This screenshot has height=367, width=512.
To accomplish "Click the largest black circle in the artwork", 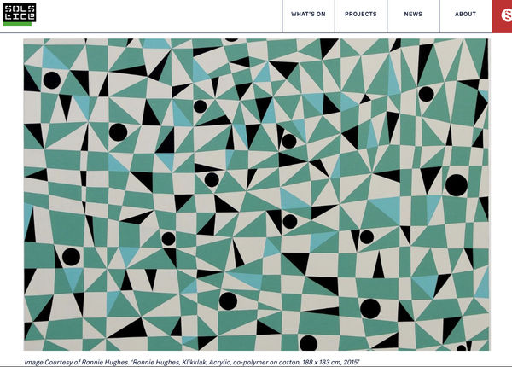I will click(x=456, y=184).
